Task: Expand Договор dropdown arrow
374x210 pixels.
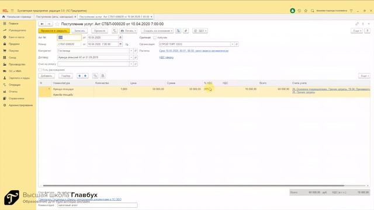Action: pos(131,57)
